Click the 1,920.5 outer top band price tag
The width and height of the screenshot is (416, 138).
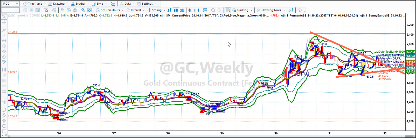click(x=411, y=52)
